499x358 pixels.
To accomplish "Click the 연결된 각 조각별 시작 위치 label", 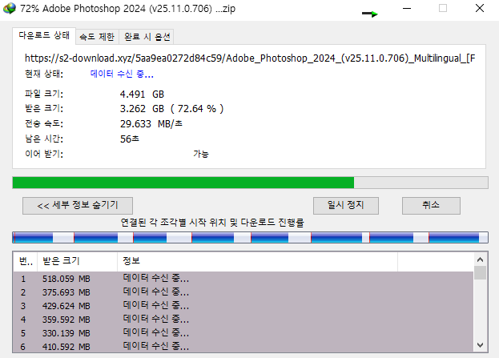I will 212,223.
